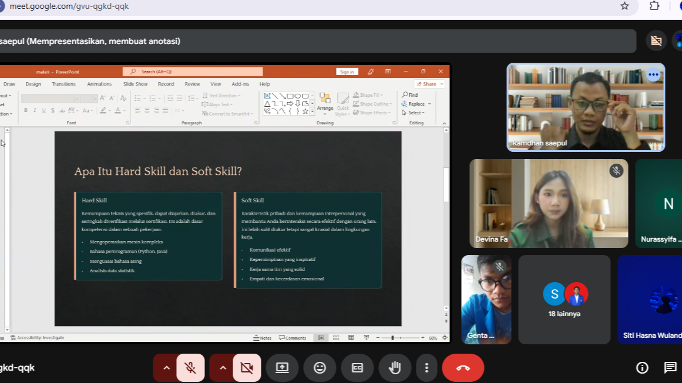Unmute the microphone
This screenshot has width=682, height=383.
190,368
